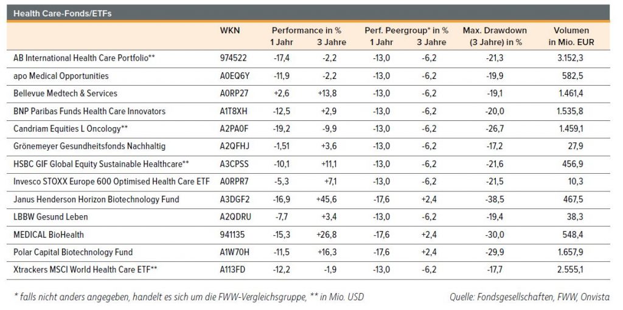Click MEDICAL BioHealth fund name
This screenshot has height=310, width=623.
pyautogui.click(x=49, y=235)
